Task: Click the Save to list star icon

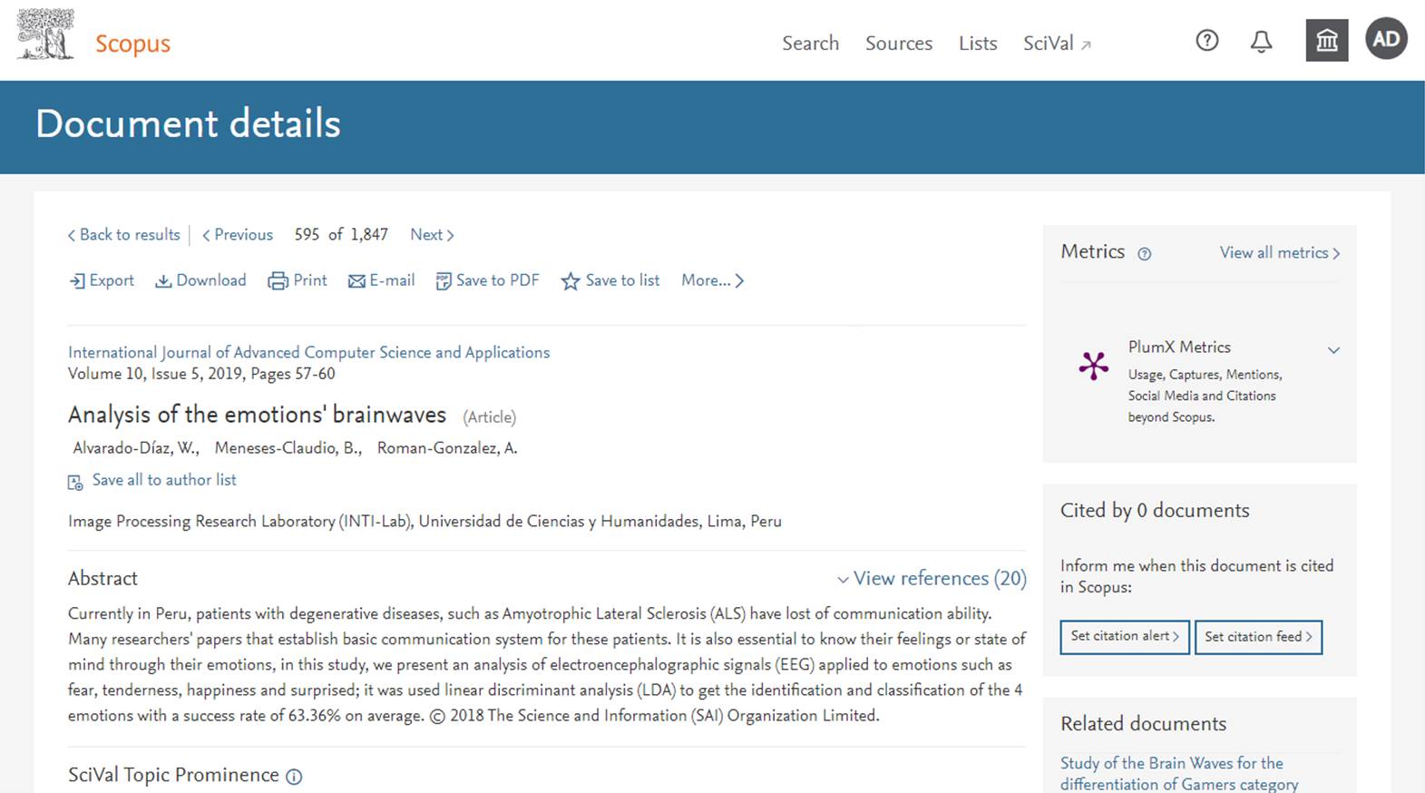Action: coord(570,281)
